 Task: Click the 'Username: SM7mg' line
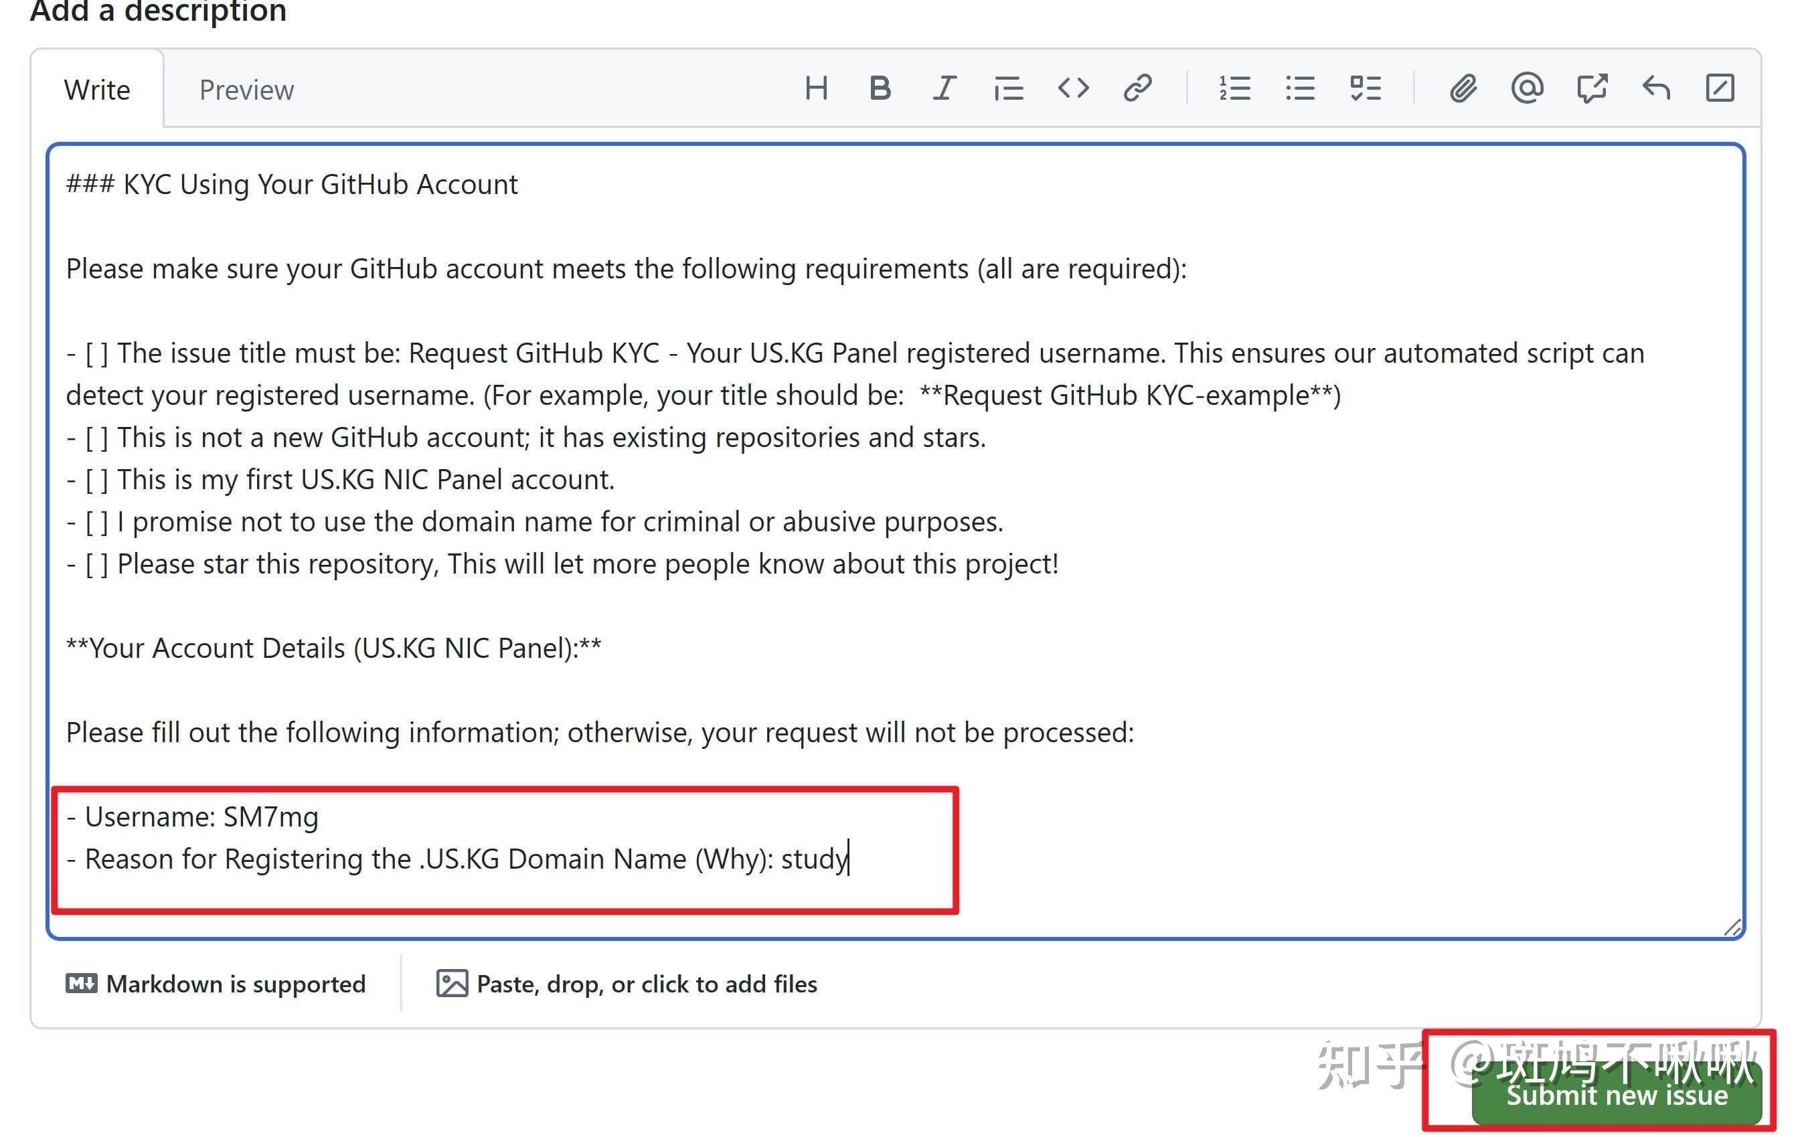coord(193,816)
